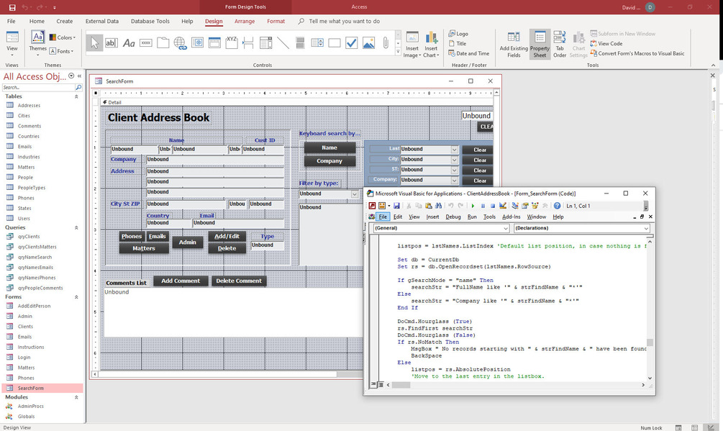This screenshot has width=723, height=431.
Task: Select the Hyperlink control in ribbon
Action: (x=181, y=43)
